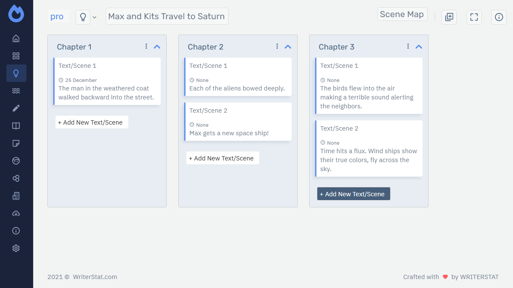Open the 'Max gets a new space ship!' card
This screenshot has width=513, height=288.
point(238,122)
